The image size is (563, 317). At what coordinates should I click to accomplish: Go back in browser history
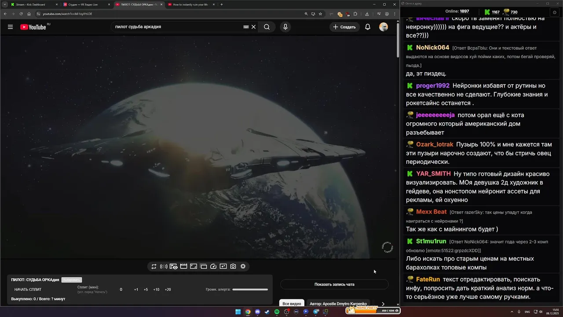pos(5,14)
